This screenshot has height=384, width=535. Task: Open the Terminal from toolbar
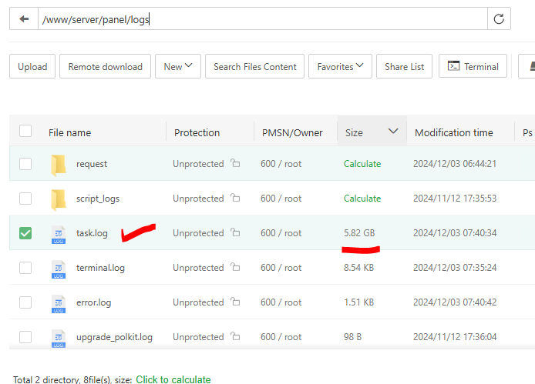(x=473, y=66)
